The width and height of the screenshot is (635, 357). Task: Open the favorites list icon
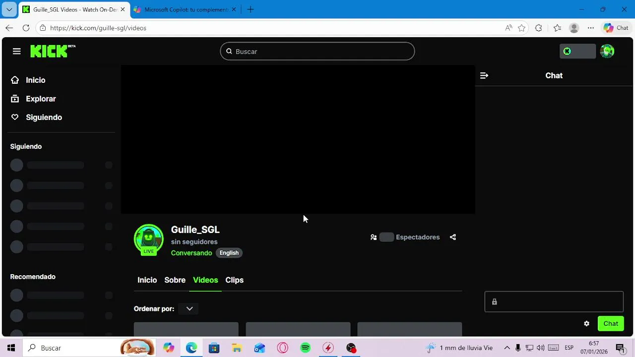click(x=557, y=28)
